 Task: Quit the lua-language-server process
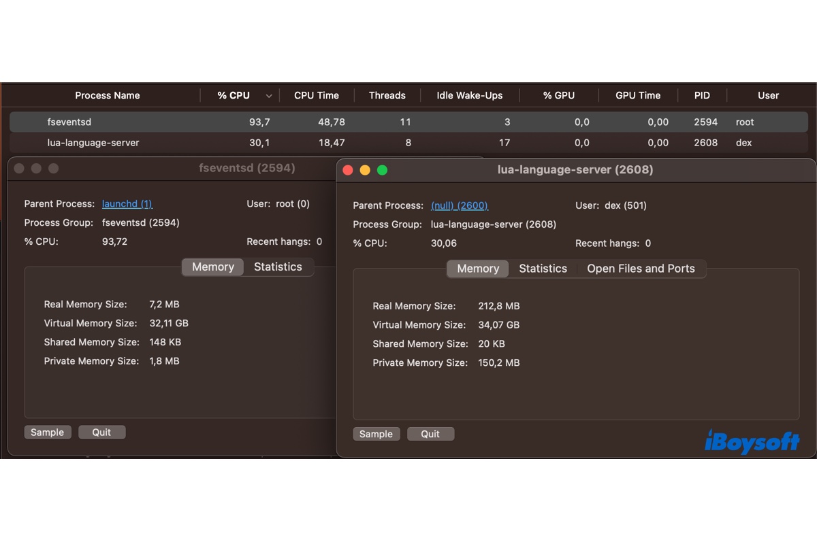[x=430, y=434]
